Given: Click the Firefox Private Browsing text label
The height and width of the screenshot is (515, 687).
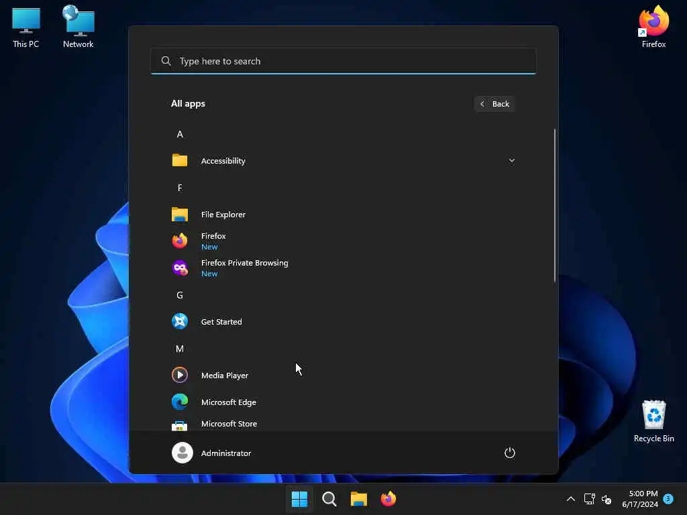Looking at the screenshot, I should 244,263.
